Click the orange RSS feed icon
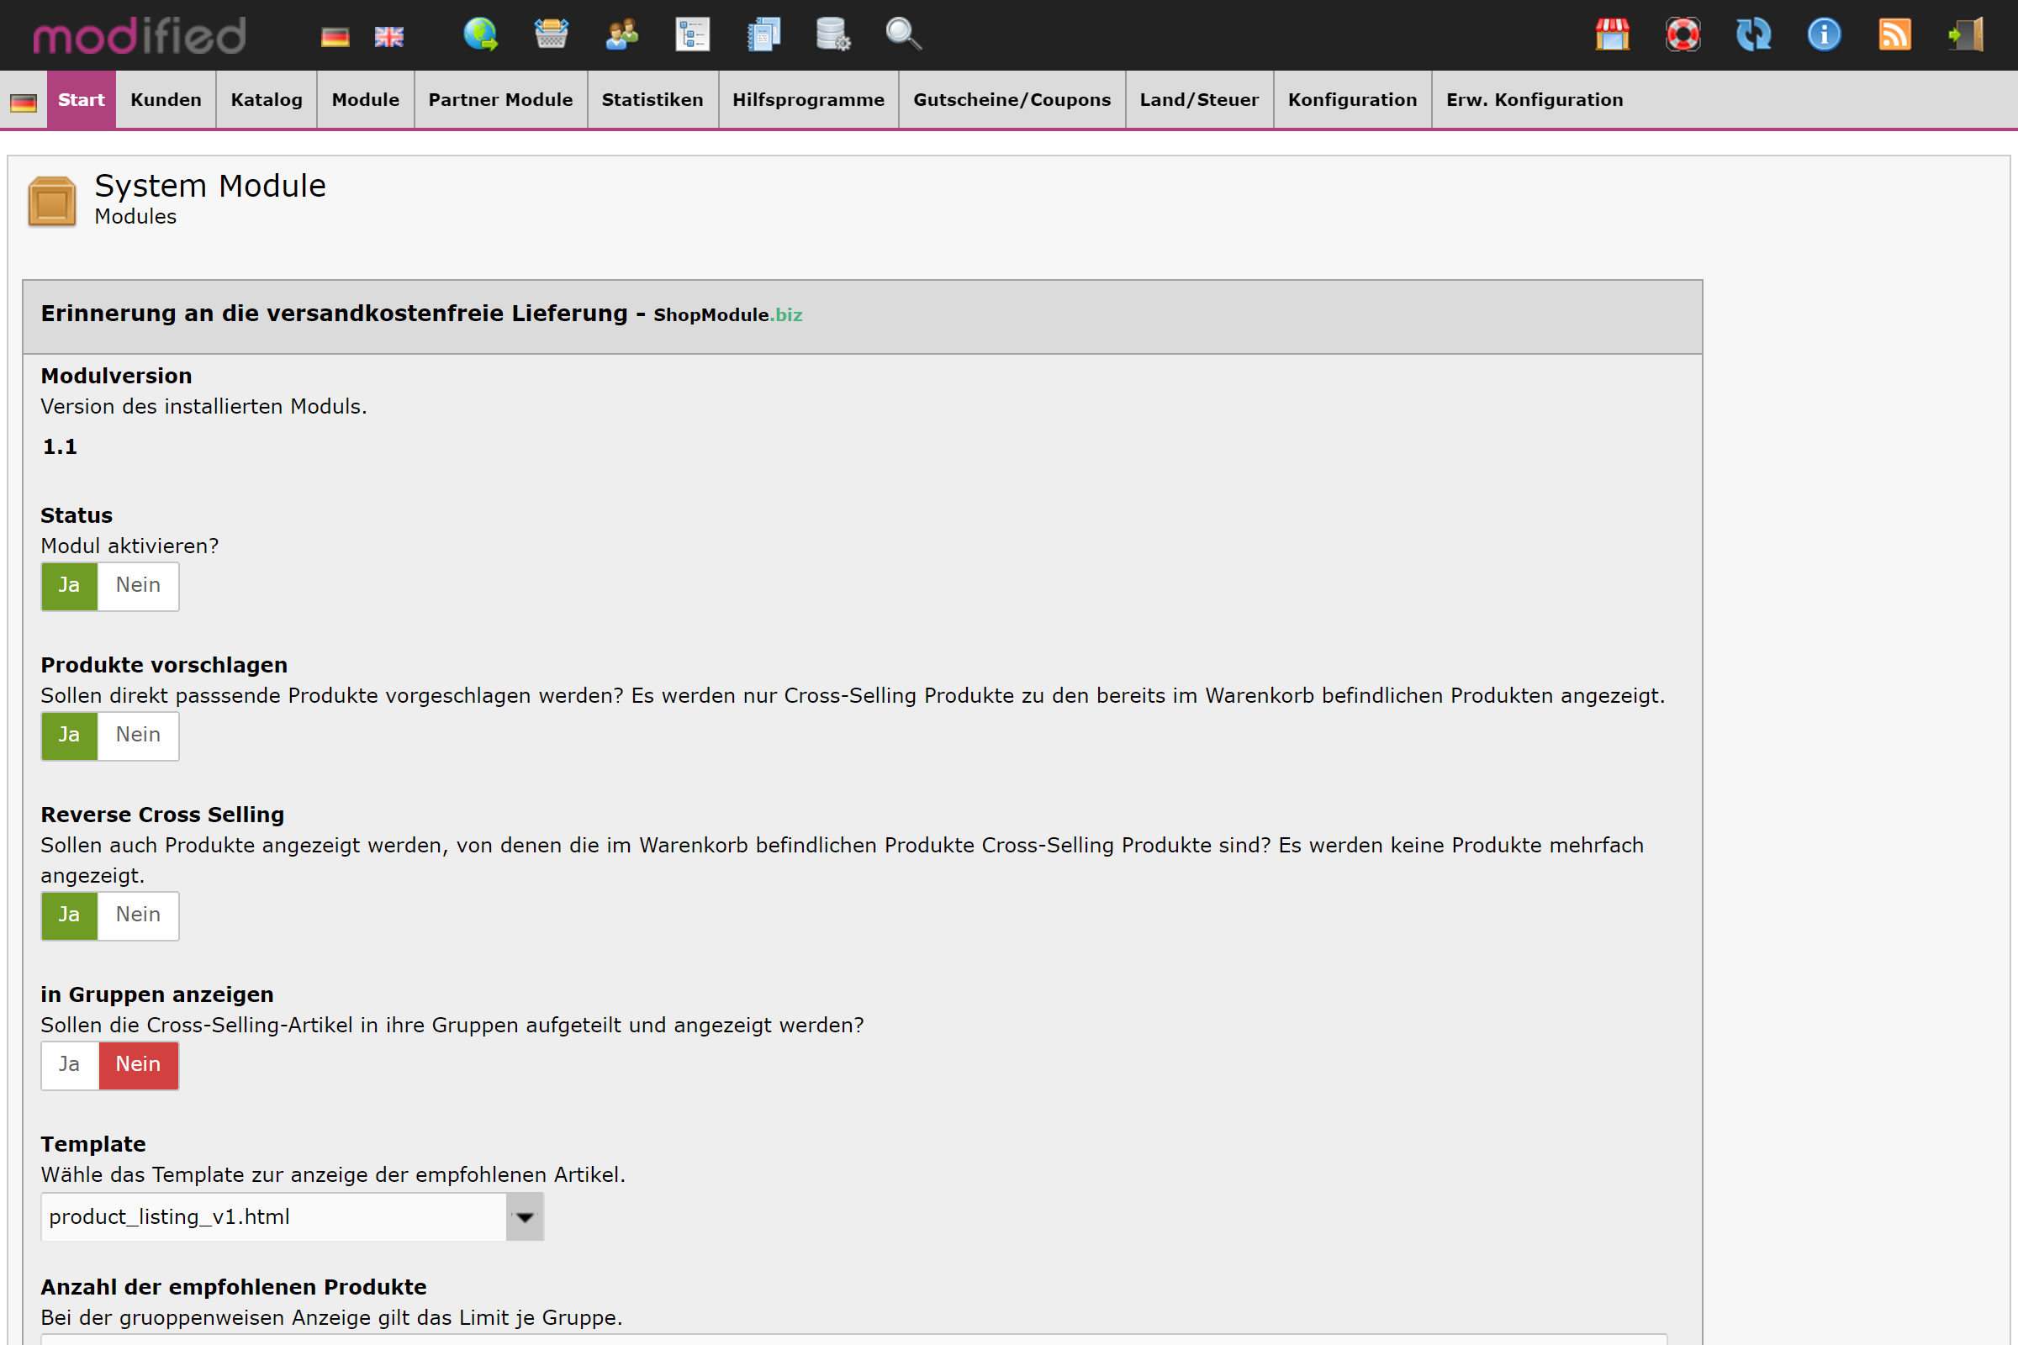2018x1345 pixels. pos(1894,34)
